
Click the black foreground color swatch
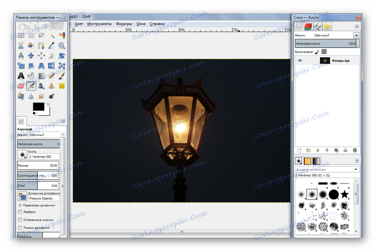coord(39,107)
